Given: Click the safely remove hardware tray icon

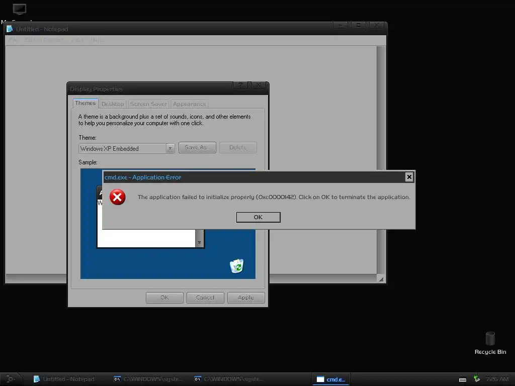Looking at the screenshot, I should 477,379.
